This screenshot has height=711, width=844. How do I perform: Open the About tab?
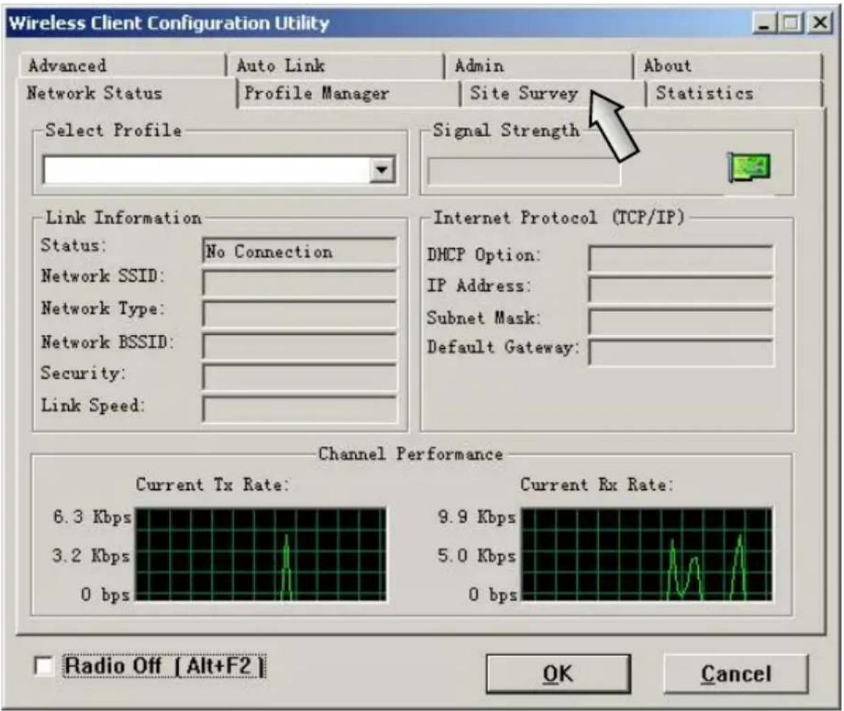728,66
